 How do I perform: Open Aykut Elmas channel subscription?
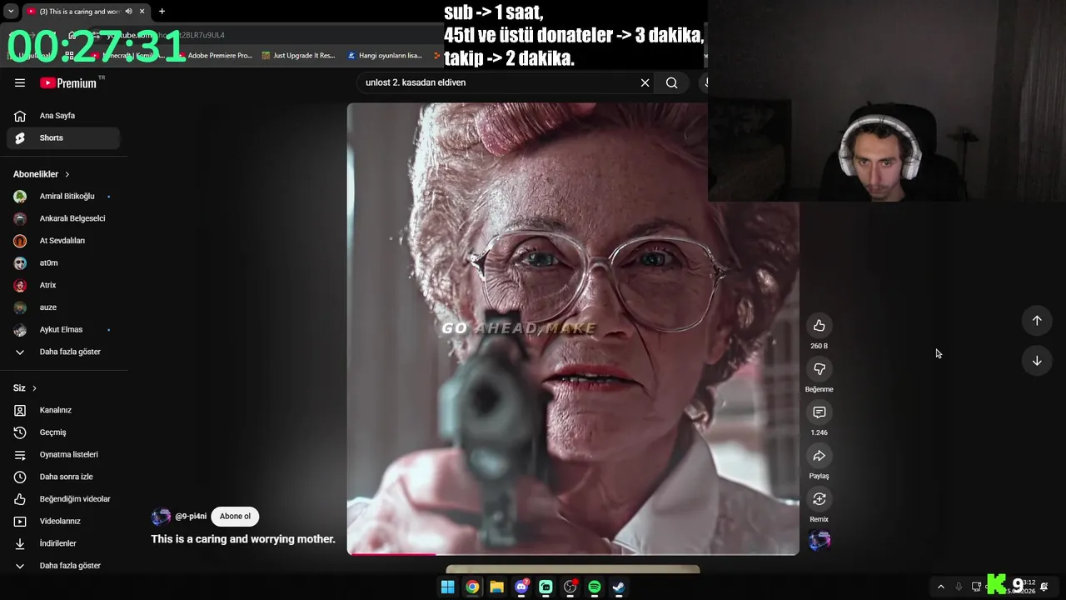click(63, 330)
